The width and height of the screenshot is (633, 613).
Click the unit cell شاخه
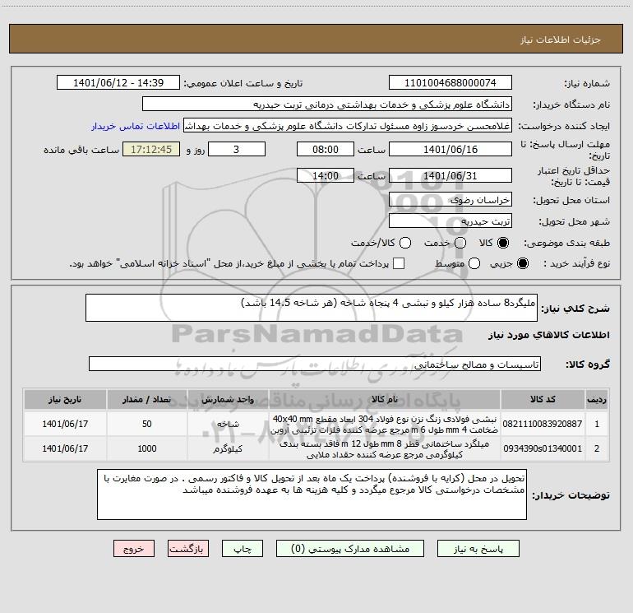pyautogui.click(x=228, y=424)
